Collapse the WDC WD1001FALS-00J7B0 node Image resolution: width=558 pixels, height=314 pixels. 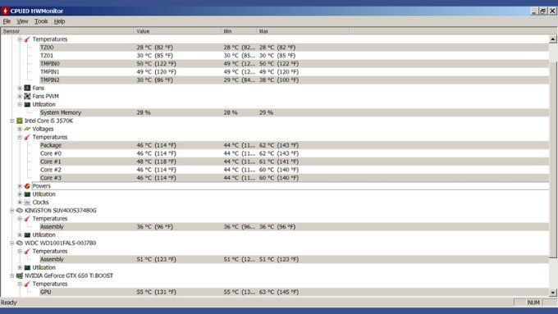point(11,243)
